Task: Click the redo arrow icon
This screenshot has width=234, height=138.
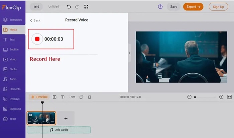Action: pos(78,7)
